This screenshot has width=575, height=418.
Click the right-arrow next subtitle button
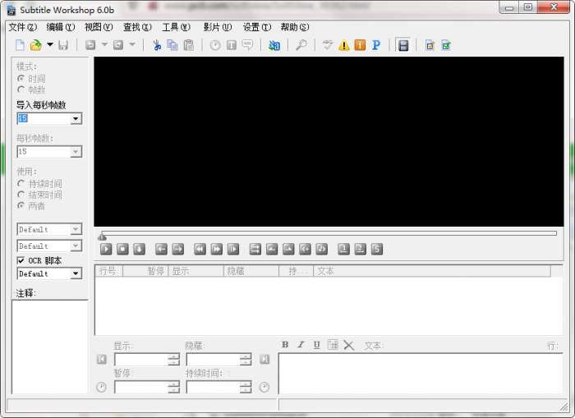(178, 250)
